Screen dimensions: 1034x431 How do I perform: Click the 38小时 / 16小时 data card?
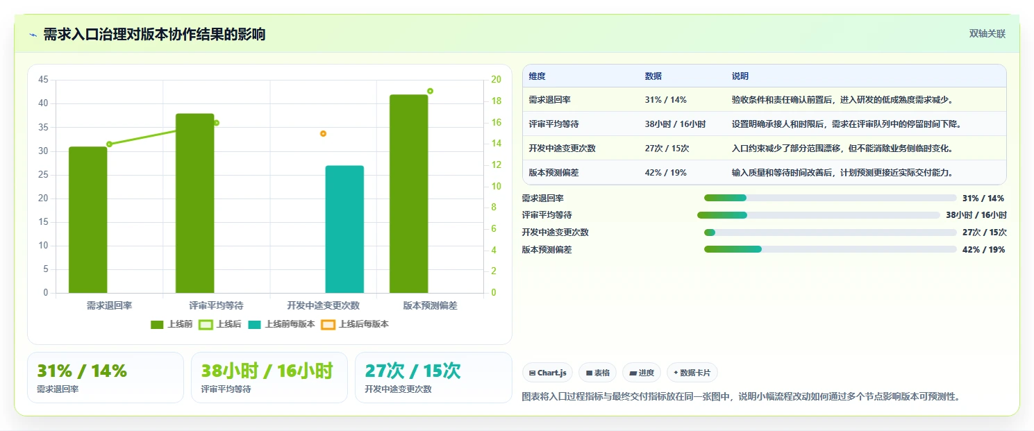(269, 378)
